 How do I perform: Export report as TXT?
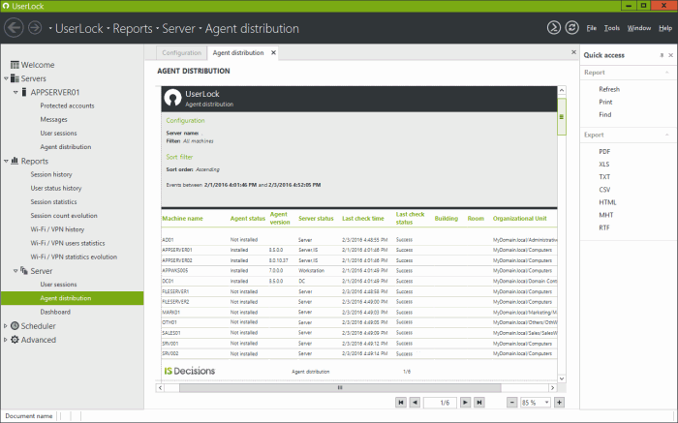[x=604, y=177]
